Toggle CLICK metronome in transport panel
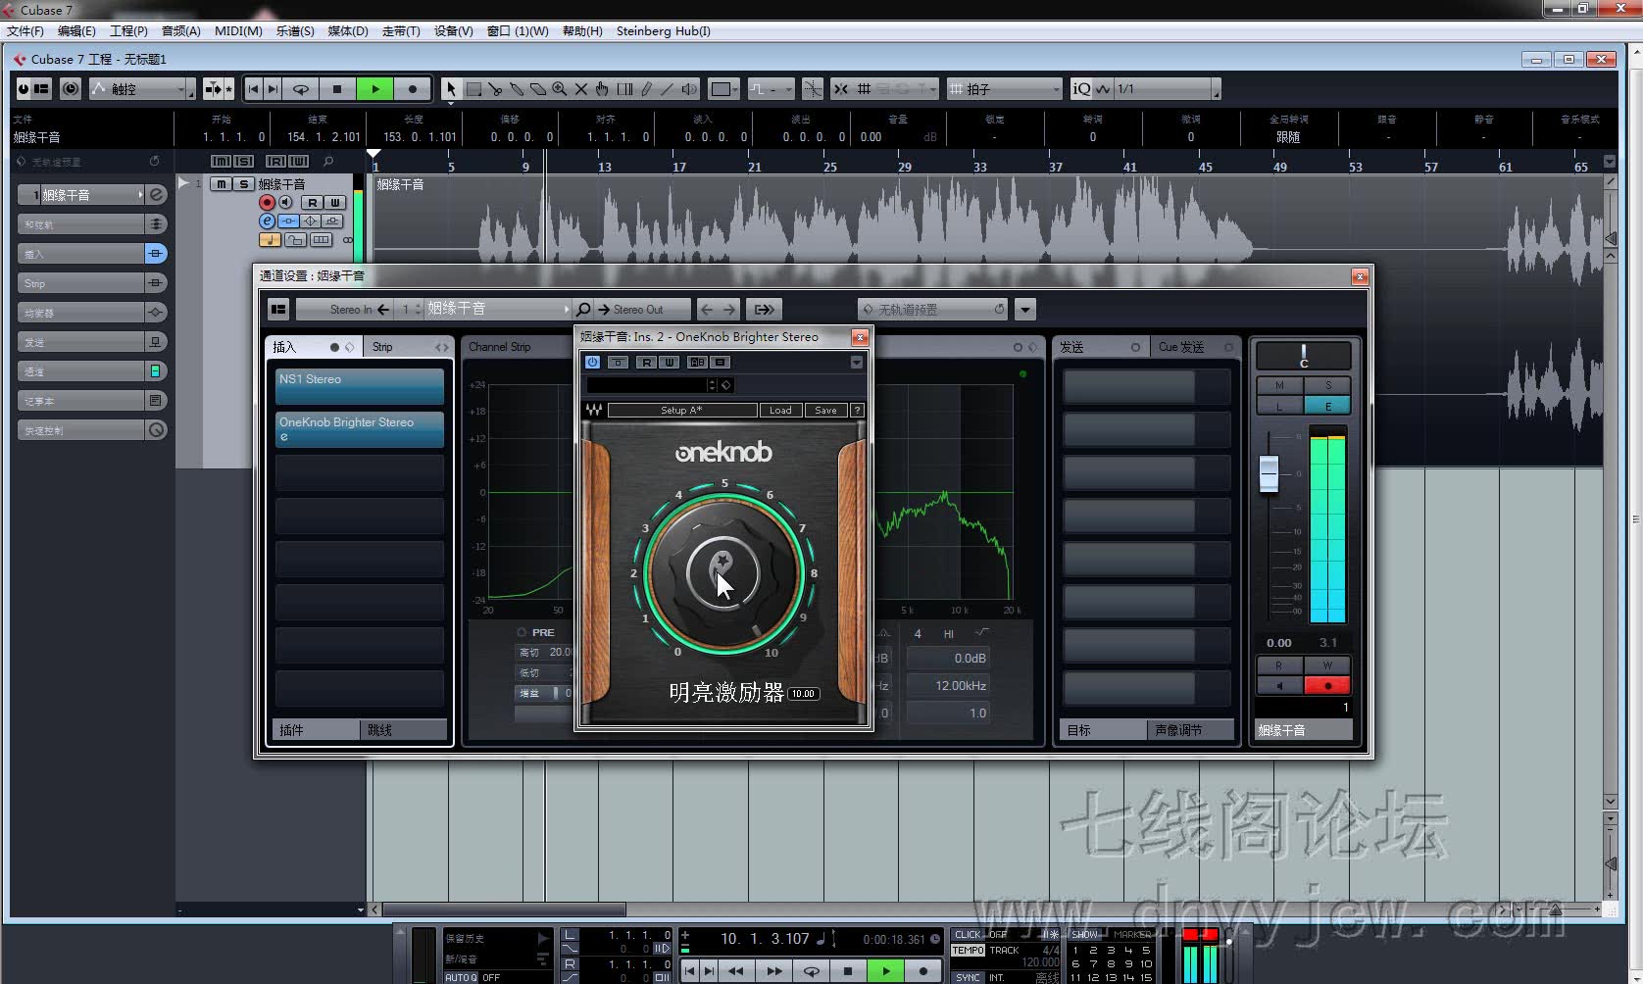This screenshot has height=984, width=1643. coord(968,935)
